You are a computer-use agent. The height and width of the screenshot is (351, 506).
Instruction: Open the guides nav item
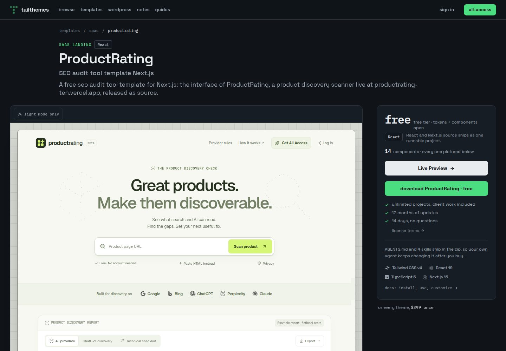click(x=162, y=9)
